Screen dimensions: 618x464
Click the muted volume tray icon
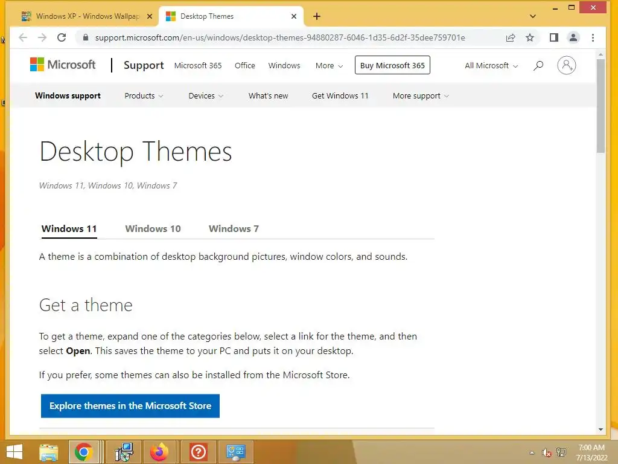point(546,453)
